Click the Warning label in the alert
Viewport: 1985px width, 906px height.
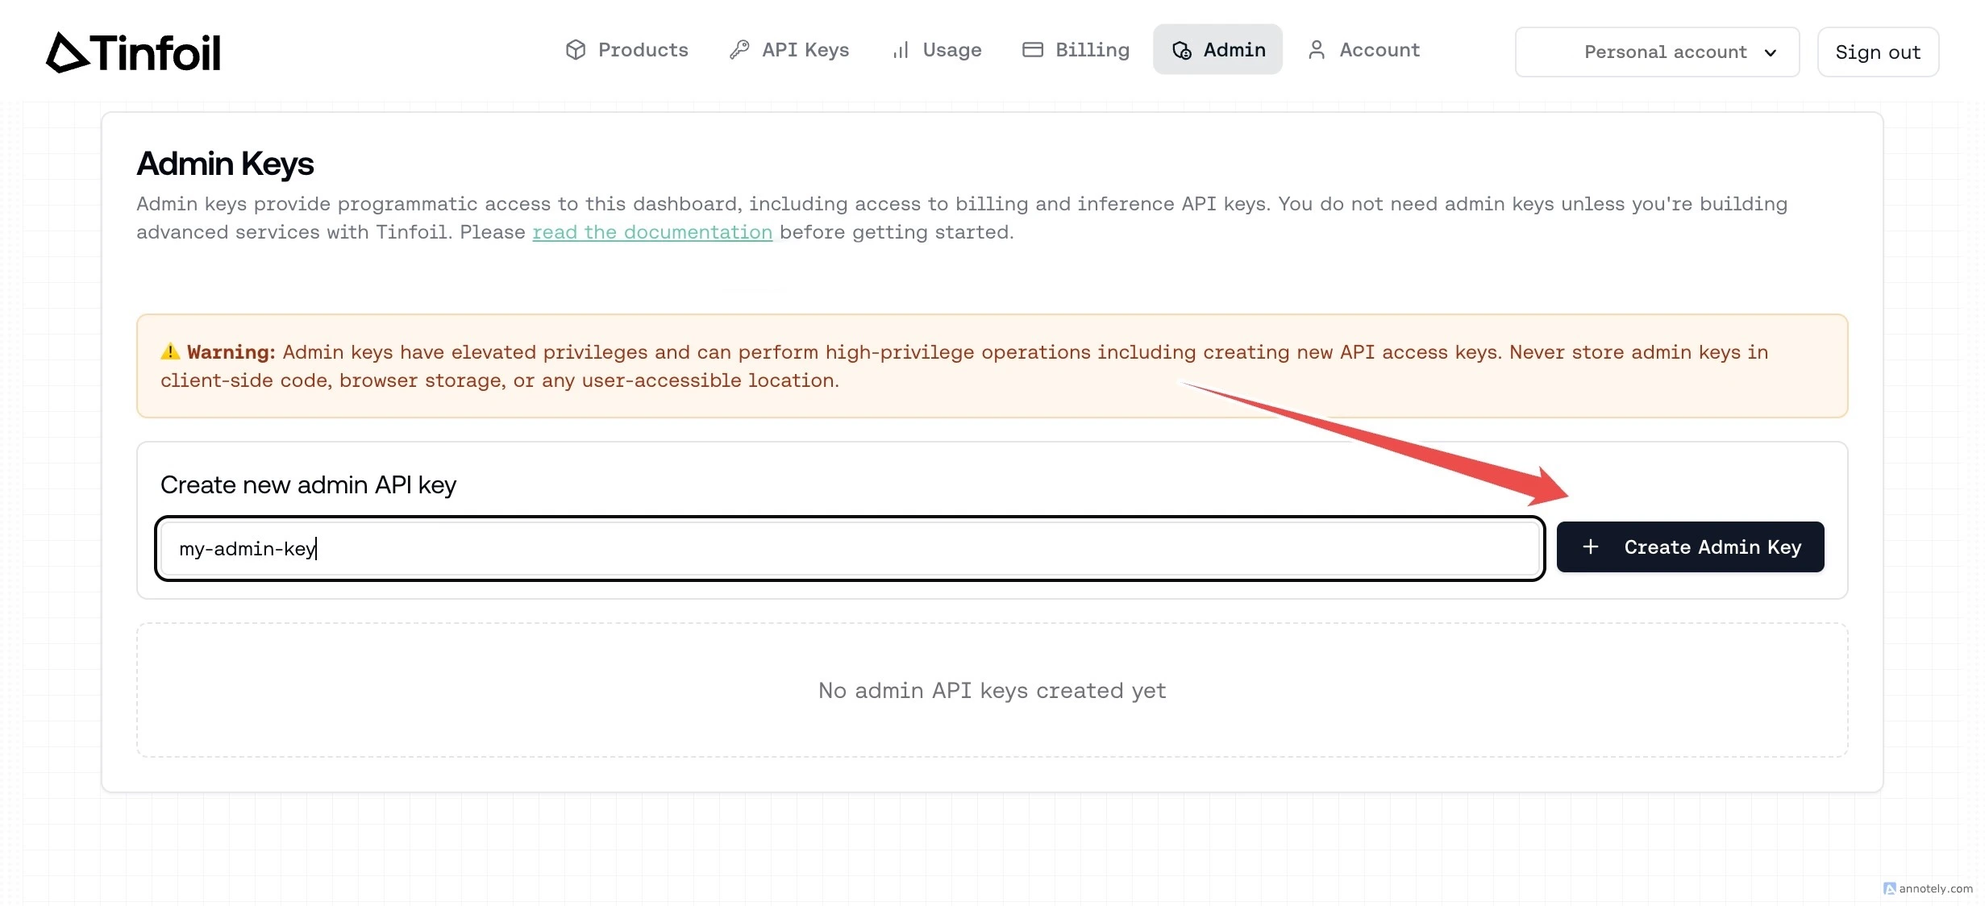[231, 352]
